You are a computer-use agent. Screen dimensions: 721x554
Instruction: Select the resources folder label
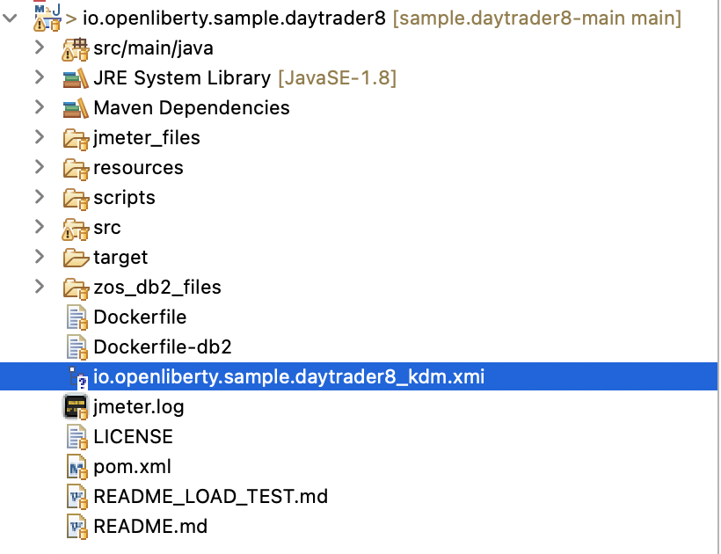pyautogui.click(x=138, y=168)
